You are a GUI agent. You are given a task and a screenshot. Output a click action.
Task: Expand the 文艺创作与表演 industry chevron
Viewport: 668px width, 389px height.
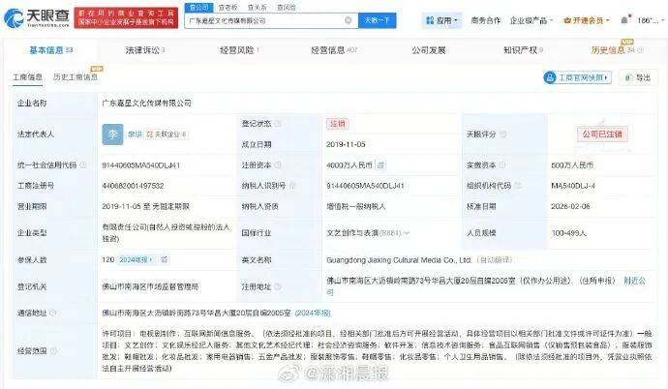[407, 233]
